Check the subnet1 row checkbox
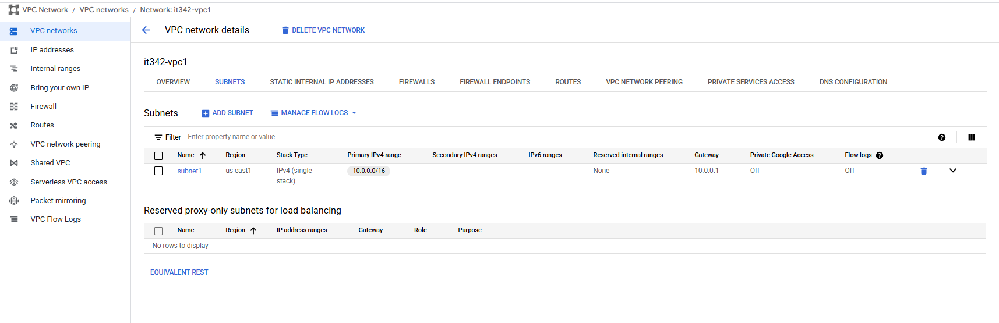This screenshot has height=323, width=999. point(158,171)
